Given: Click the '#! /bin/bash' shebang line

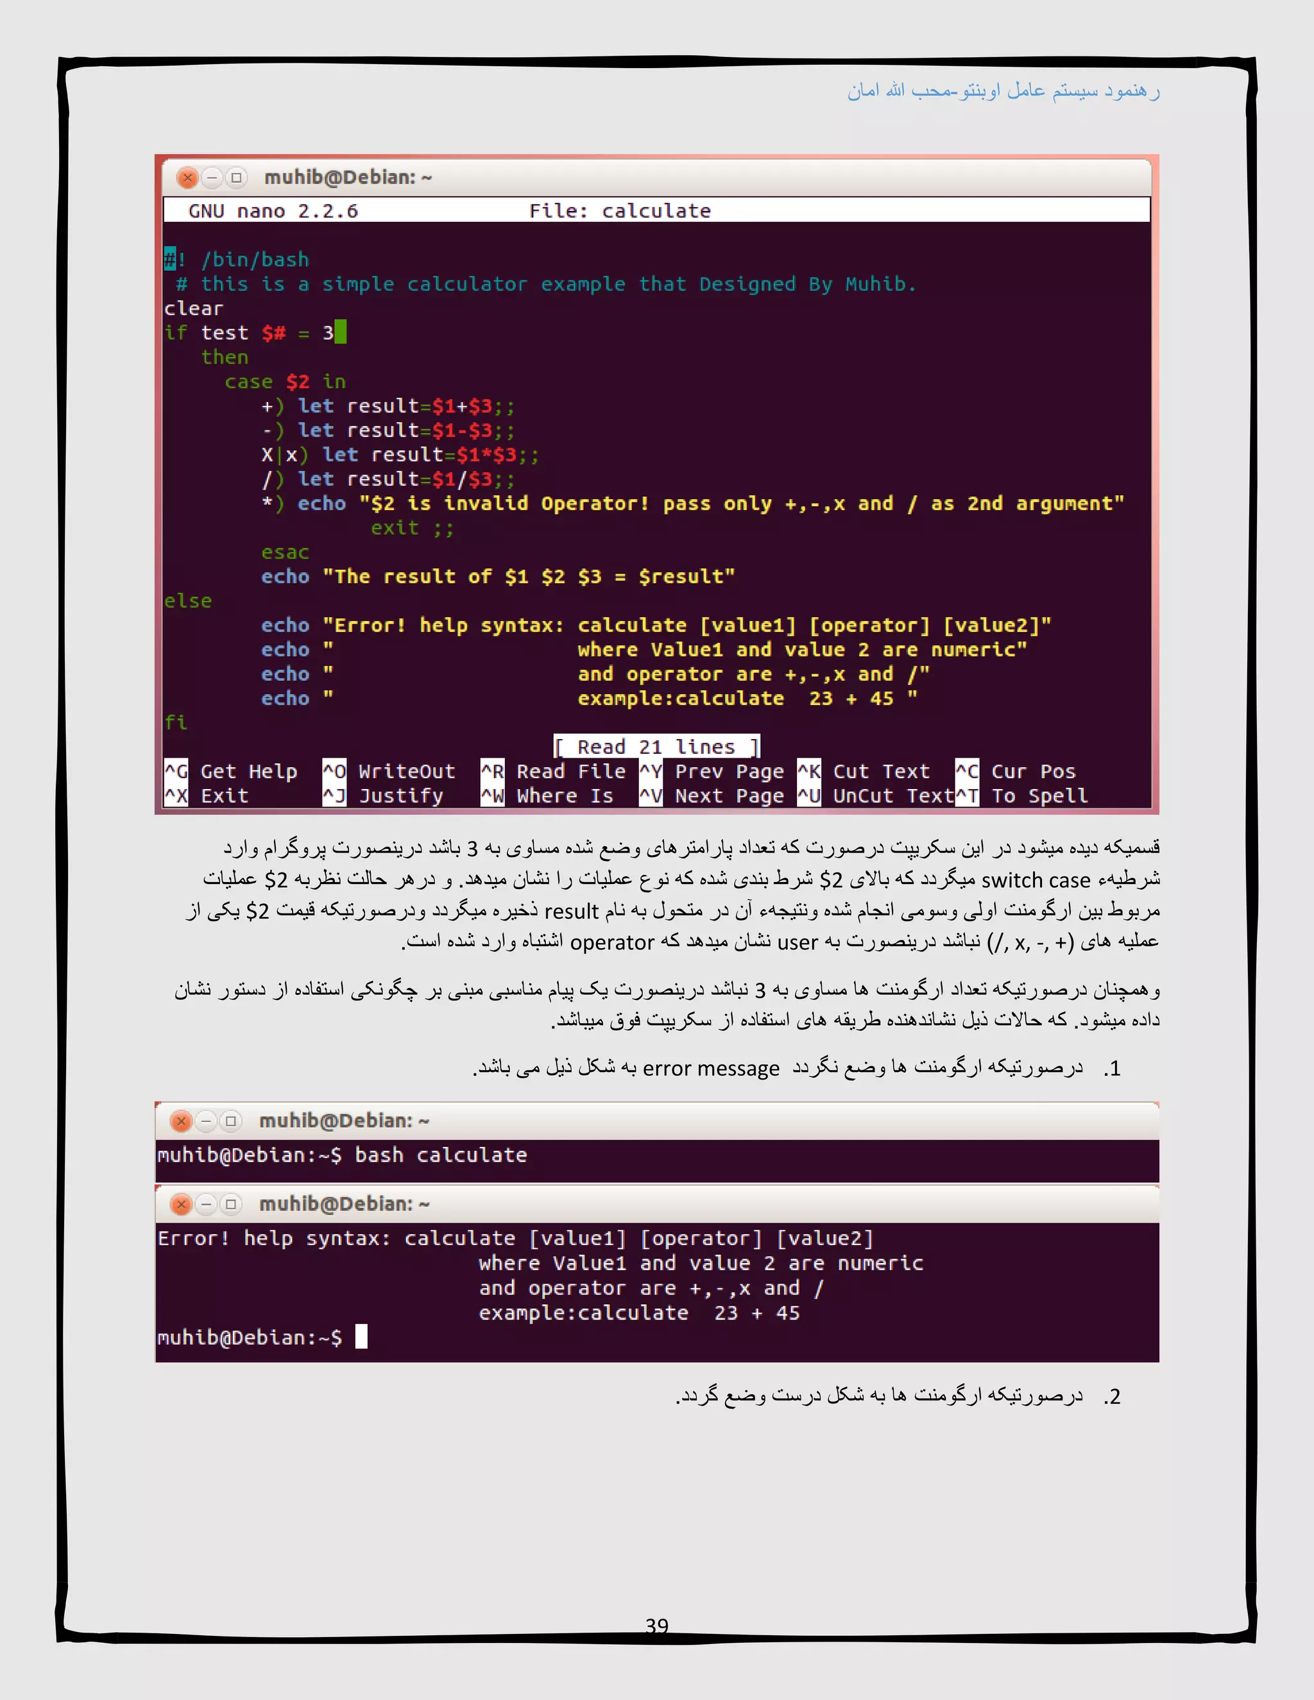Looking at the screenshot, I should pos(237,260).
